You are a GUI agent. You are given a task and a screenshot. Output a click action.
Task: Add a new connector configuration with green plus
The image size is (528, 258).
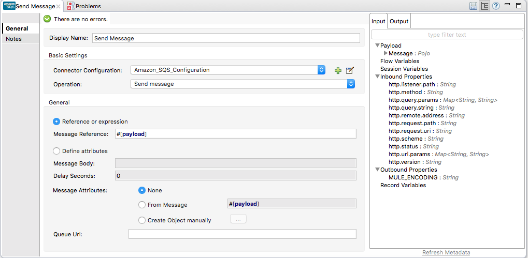pos(338,70)
